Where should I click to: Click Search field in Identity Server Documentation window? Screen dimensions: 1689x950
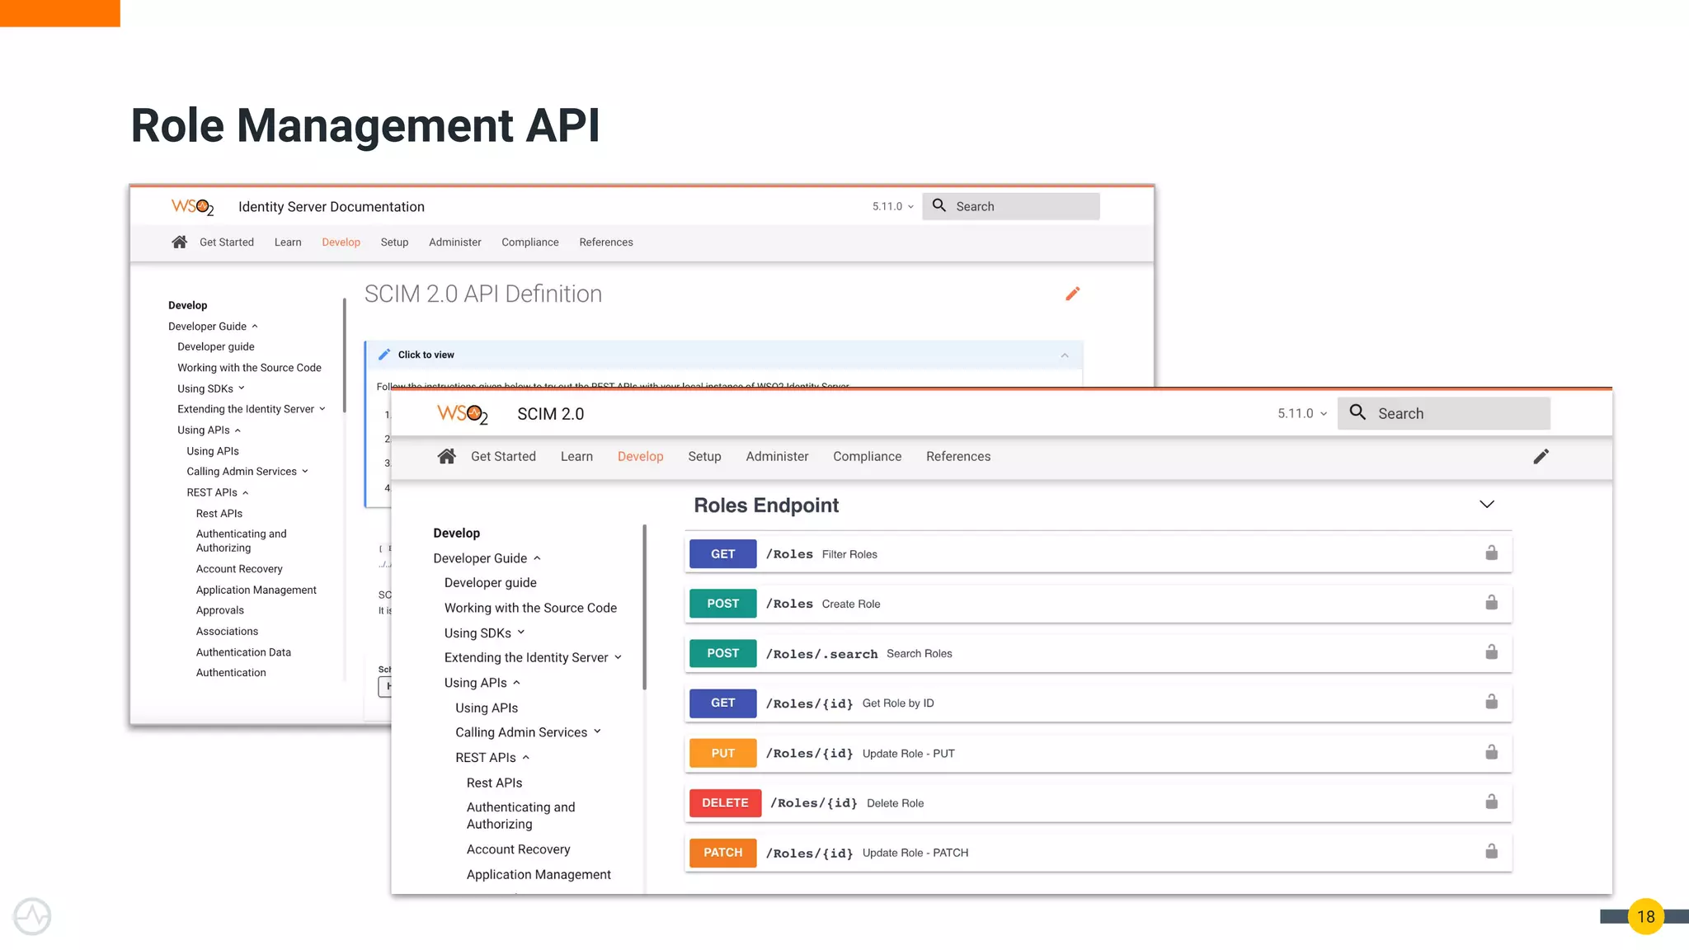[1011, 206]
